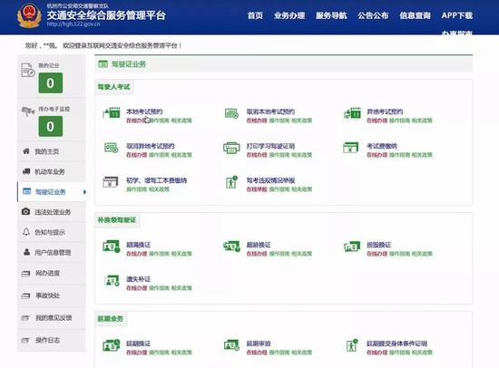Click the 驾驶证业务 heading icon
Viewport: 499px width, 368px height.
pyautogui.click(x=103, y=64)
